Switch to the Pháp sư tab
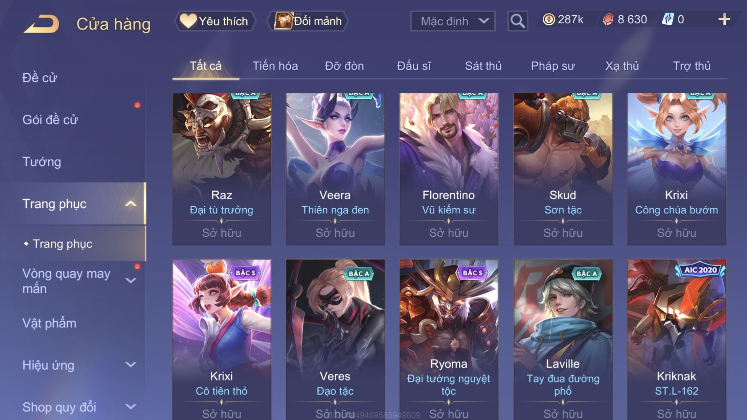The image size is (747, 420). [553, 66]
